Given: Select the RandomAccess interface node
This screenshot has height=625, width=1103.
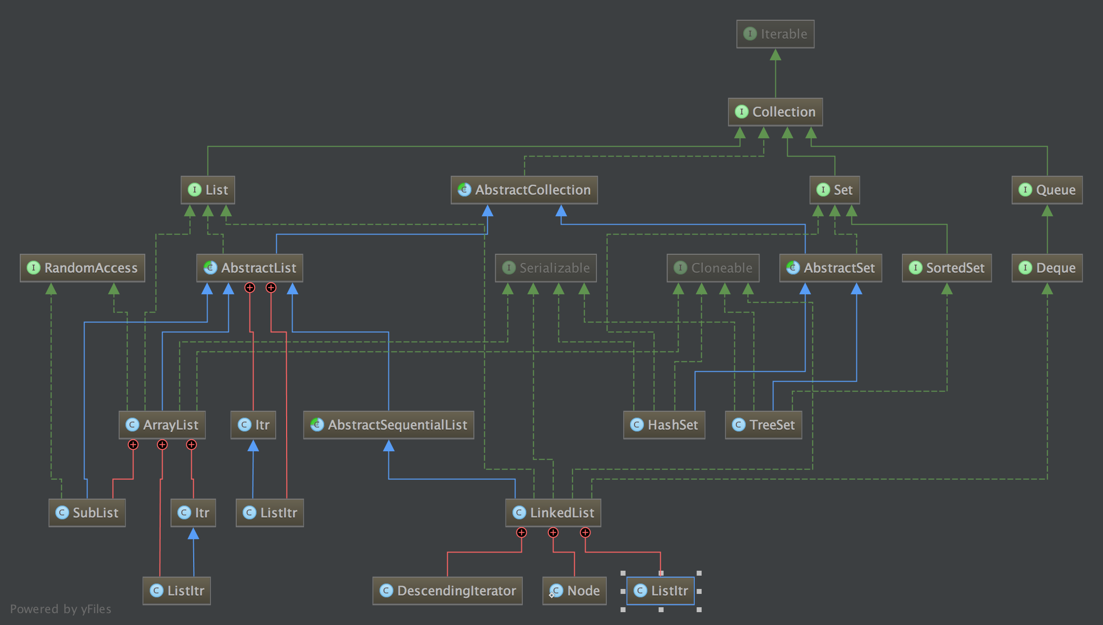Looking at the screenshot, I should click(83, 268).
